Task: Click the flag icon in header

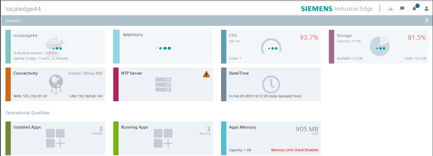Action: [x=402, y=9]
